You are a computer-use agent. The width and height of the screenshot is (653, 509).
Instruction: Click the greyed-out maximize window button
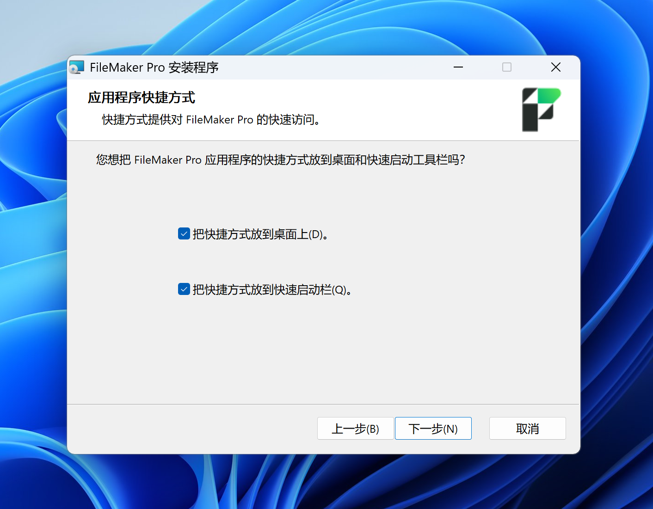507,67
